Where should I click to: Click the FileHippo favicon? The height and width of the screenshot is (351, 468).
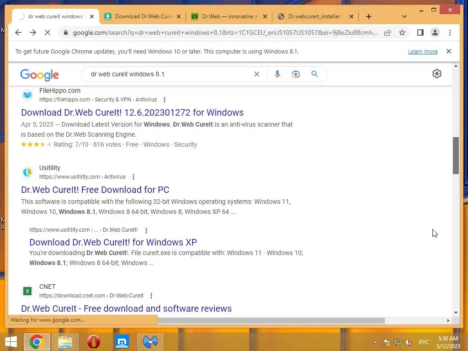[x=27, y=95]
